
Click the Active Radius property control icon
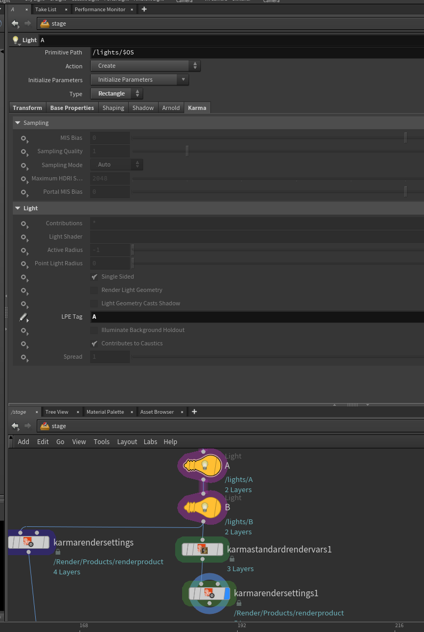click(24, 251)
